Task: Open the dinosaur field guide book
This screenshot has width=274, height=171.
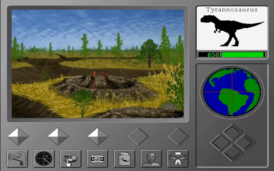Action: 124,159
